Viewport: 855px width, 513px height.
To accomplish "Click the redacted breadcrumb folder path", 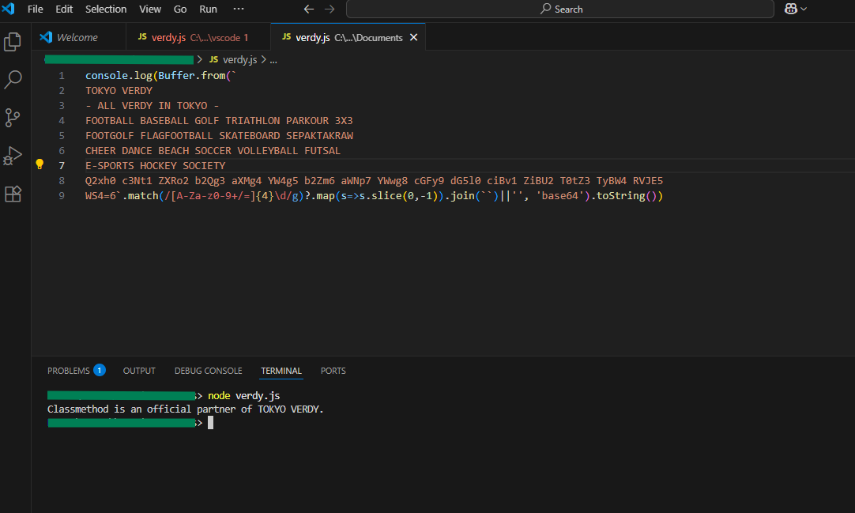I will pos(119,59).
